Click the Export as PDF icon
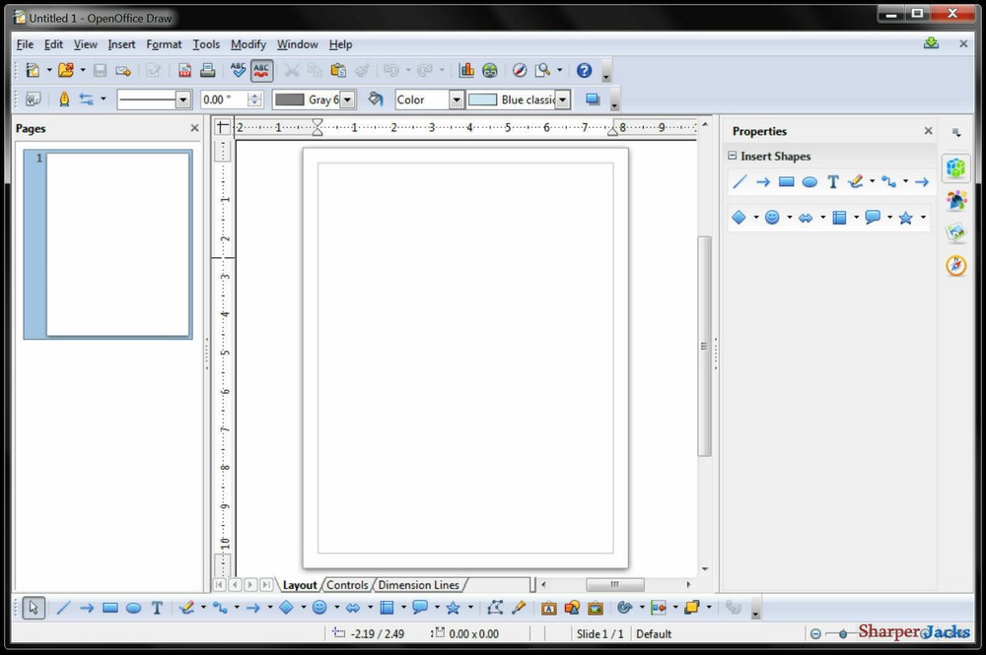The image size is (986, 655). (x=184, y=70)
